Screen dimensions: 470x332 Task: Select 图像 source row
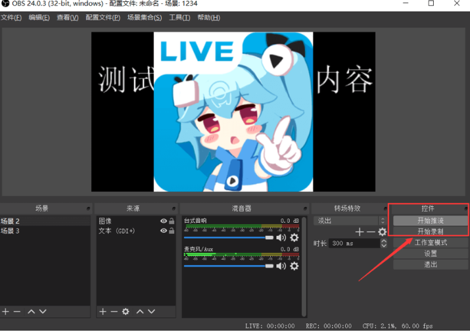click(136, 221)
